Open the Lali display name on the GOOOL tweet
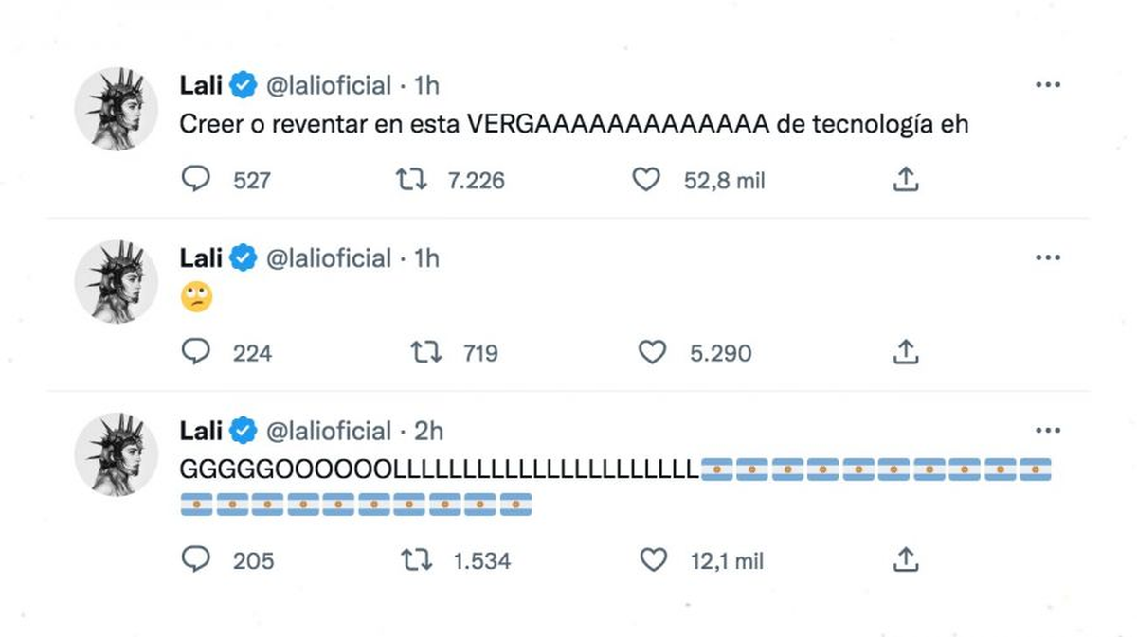 pos(201,431)
